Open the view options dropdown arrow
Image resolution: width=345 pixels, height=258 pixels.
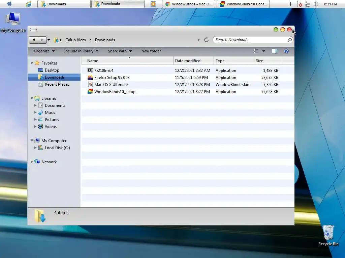(264, 51)
